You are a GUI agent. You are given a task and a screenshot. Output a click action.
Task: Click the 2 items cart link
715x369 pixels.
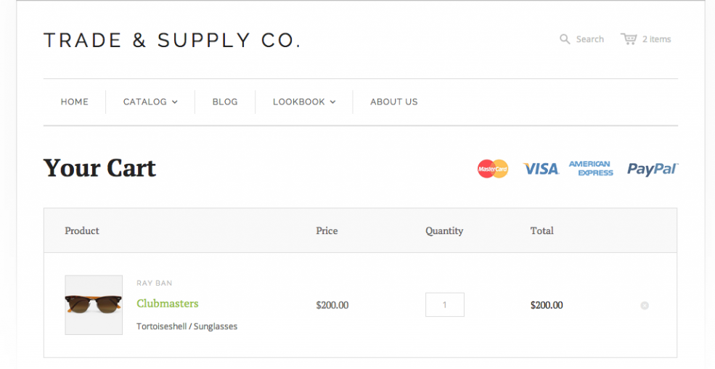tap(657, 39)
